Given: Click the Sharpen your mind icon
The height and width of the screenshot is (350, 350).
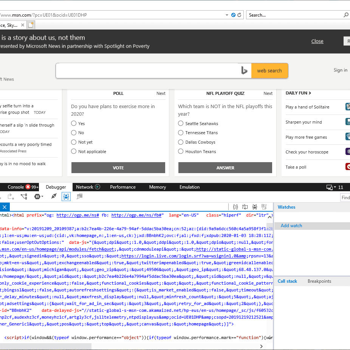Looking at the screenshot, I should click(x=348, y=122).
